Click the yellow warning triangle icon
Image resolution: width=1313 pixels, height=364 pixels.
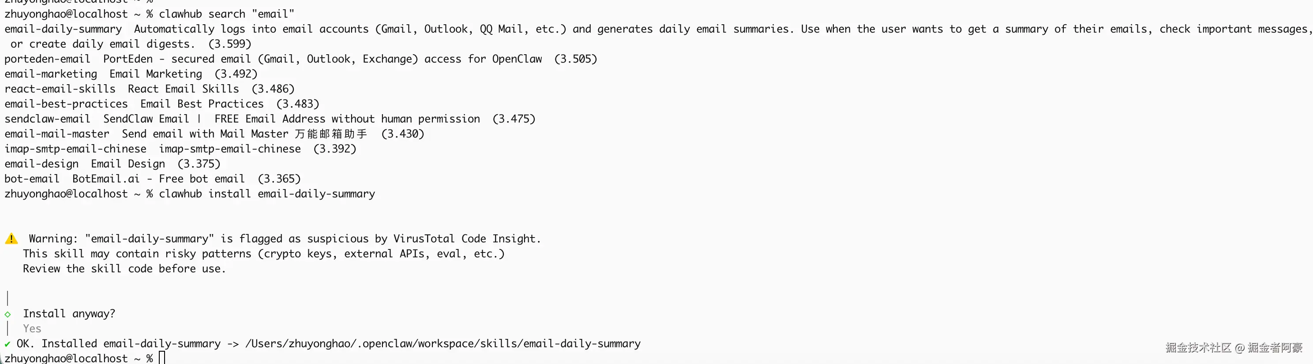tap(11, 238)
